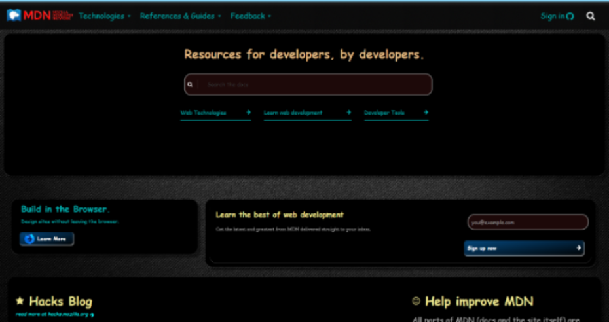Open read more at hacks.mozilla.org link
This screenshot has height=322, width=609.
55,315
